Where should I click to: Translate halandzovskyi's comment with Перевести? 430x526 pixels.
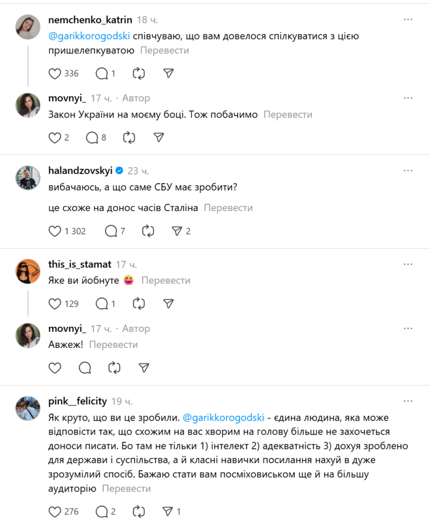coord(229,208)
